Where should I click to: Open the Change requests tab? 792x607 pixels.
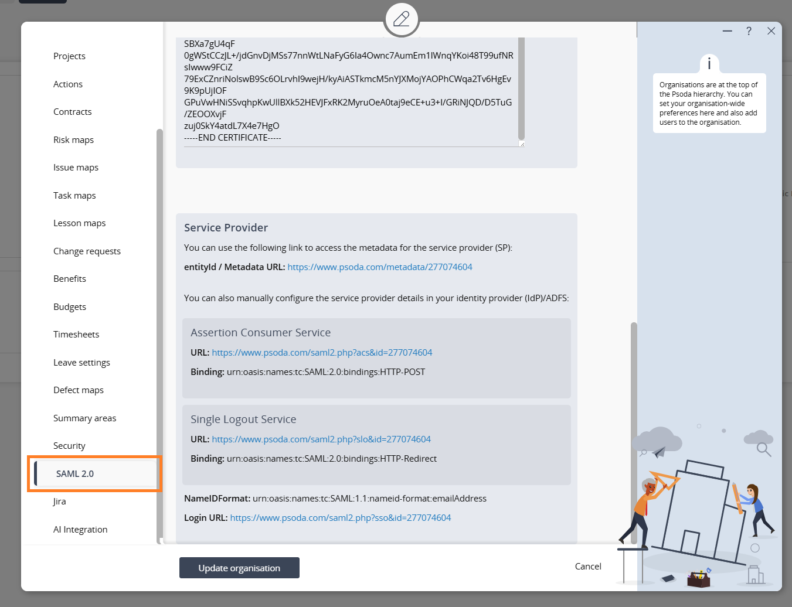(87, 251)
